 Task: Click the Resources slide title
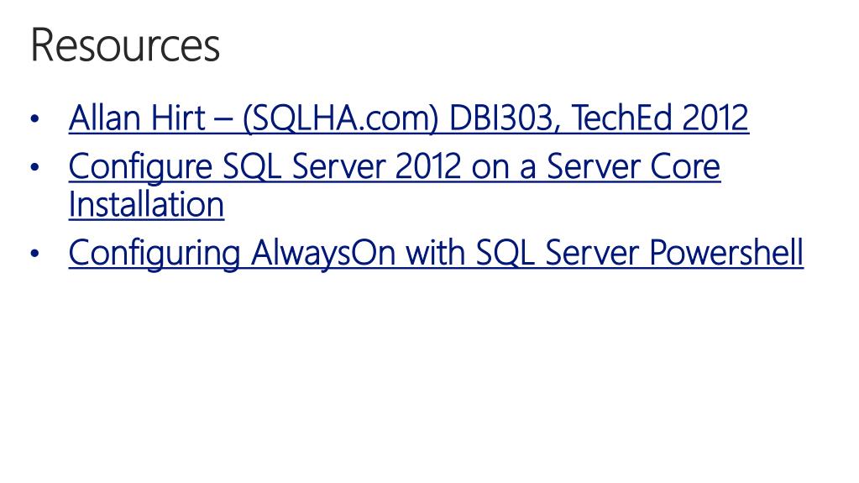point(125,45)
